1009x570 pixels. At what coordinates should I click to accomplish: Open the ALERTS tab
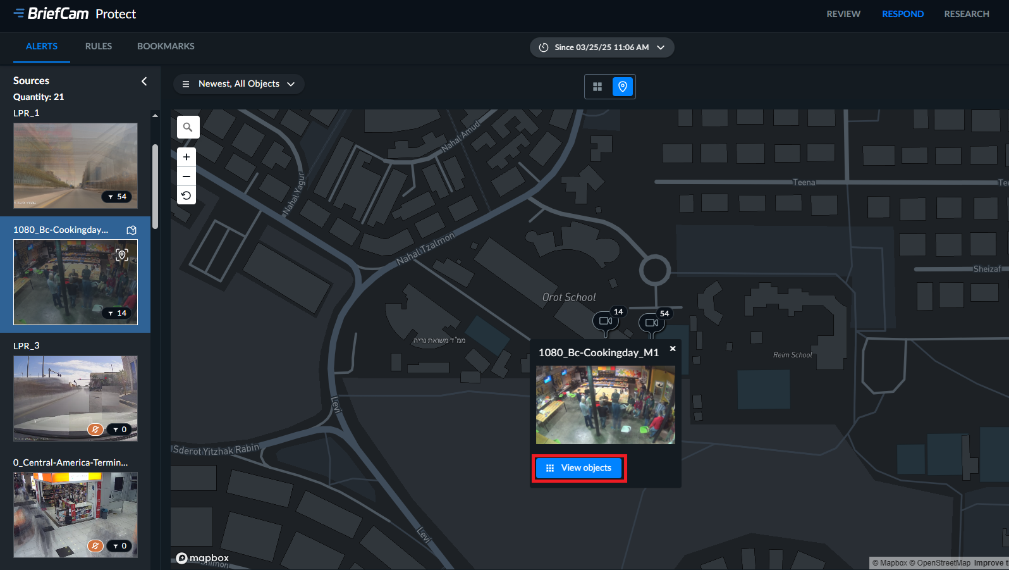tap(42, 46)
